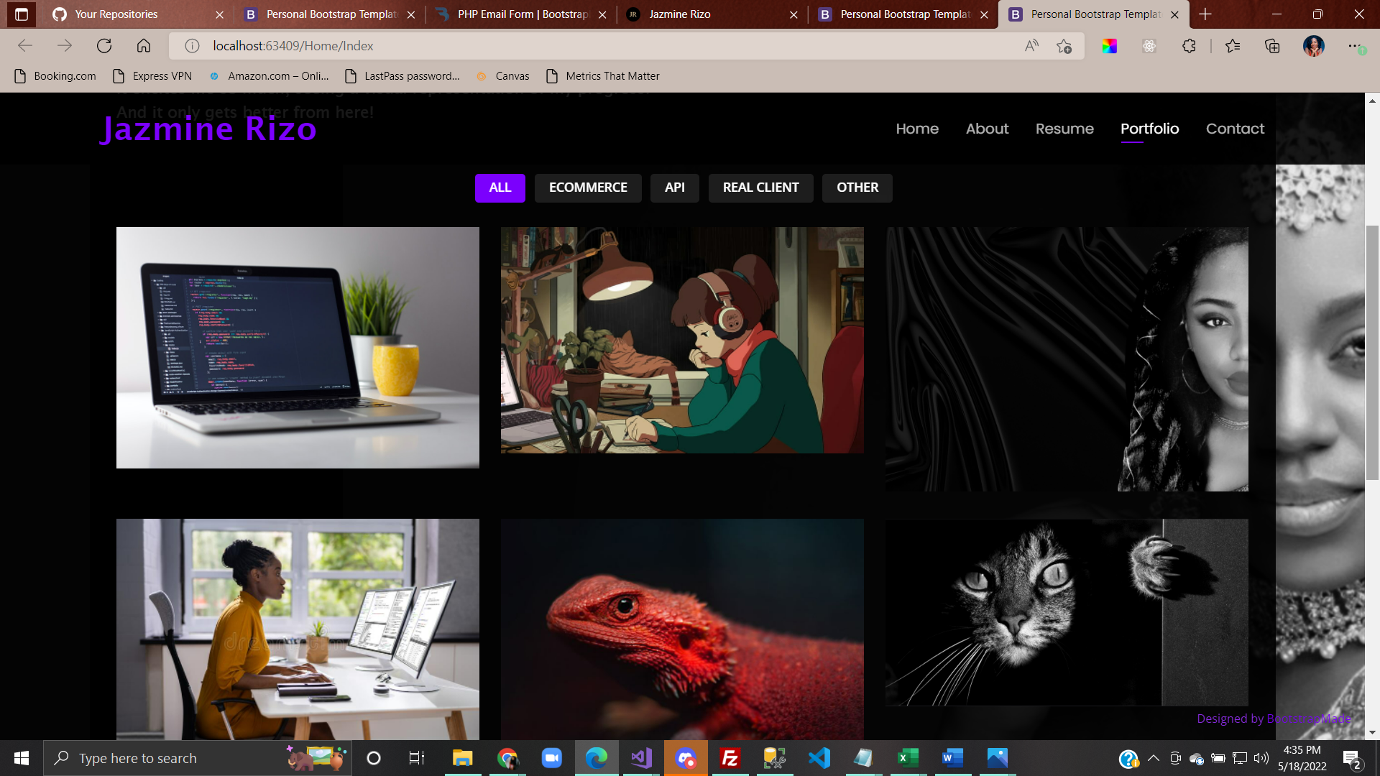Click the home icon in browser toolbar
This screenshot has height=776, width=1380.
(x=144, y=46)
